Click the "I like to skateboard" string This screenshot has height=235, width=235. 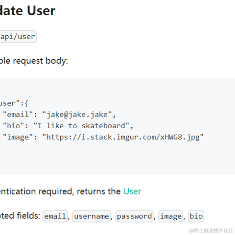coord(81,126)
